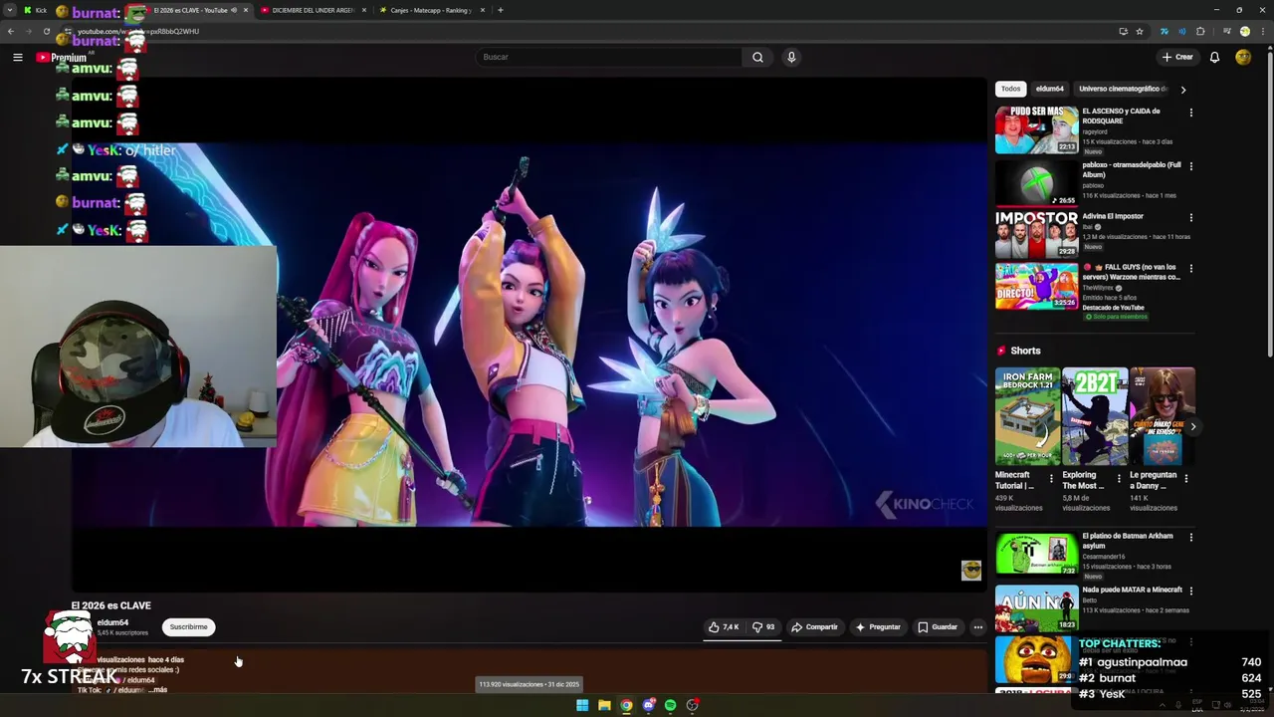This screenshot has width=1274, height=717.
Task: Select the Todos filter chip
Action: (1010, 89)
